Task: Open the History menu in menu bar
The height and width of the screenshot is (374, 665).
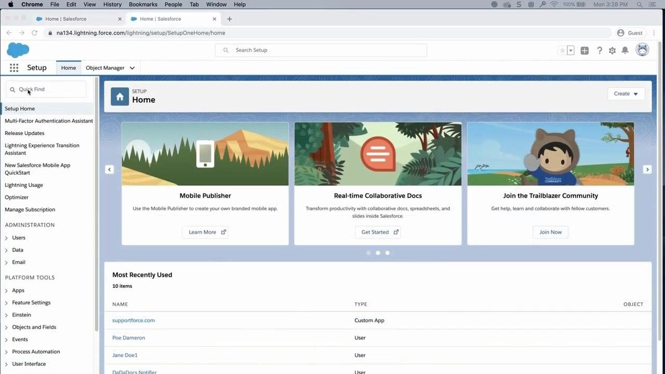Action: [x=112, y=4]
